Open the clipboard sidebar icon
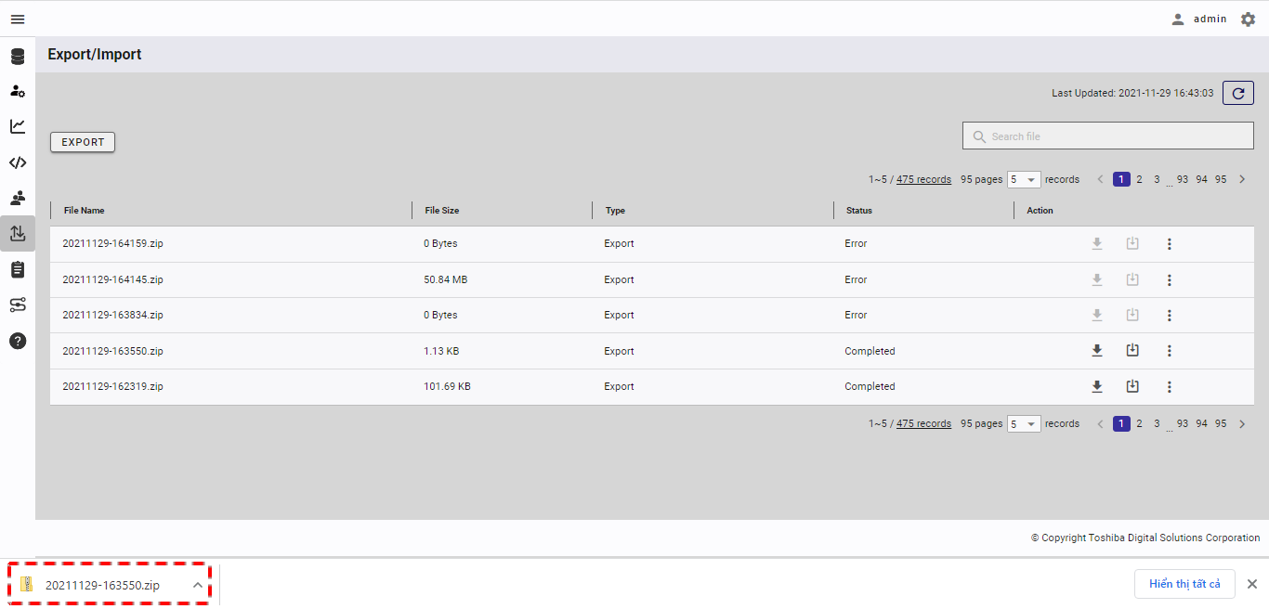This screenshot has width=1269, height=609. (x=18, y=269)
